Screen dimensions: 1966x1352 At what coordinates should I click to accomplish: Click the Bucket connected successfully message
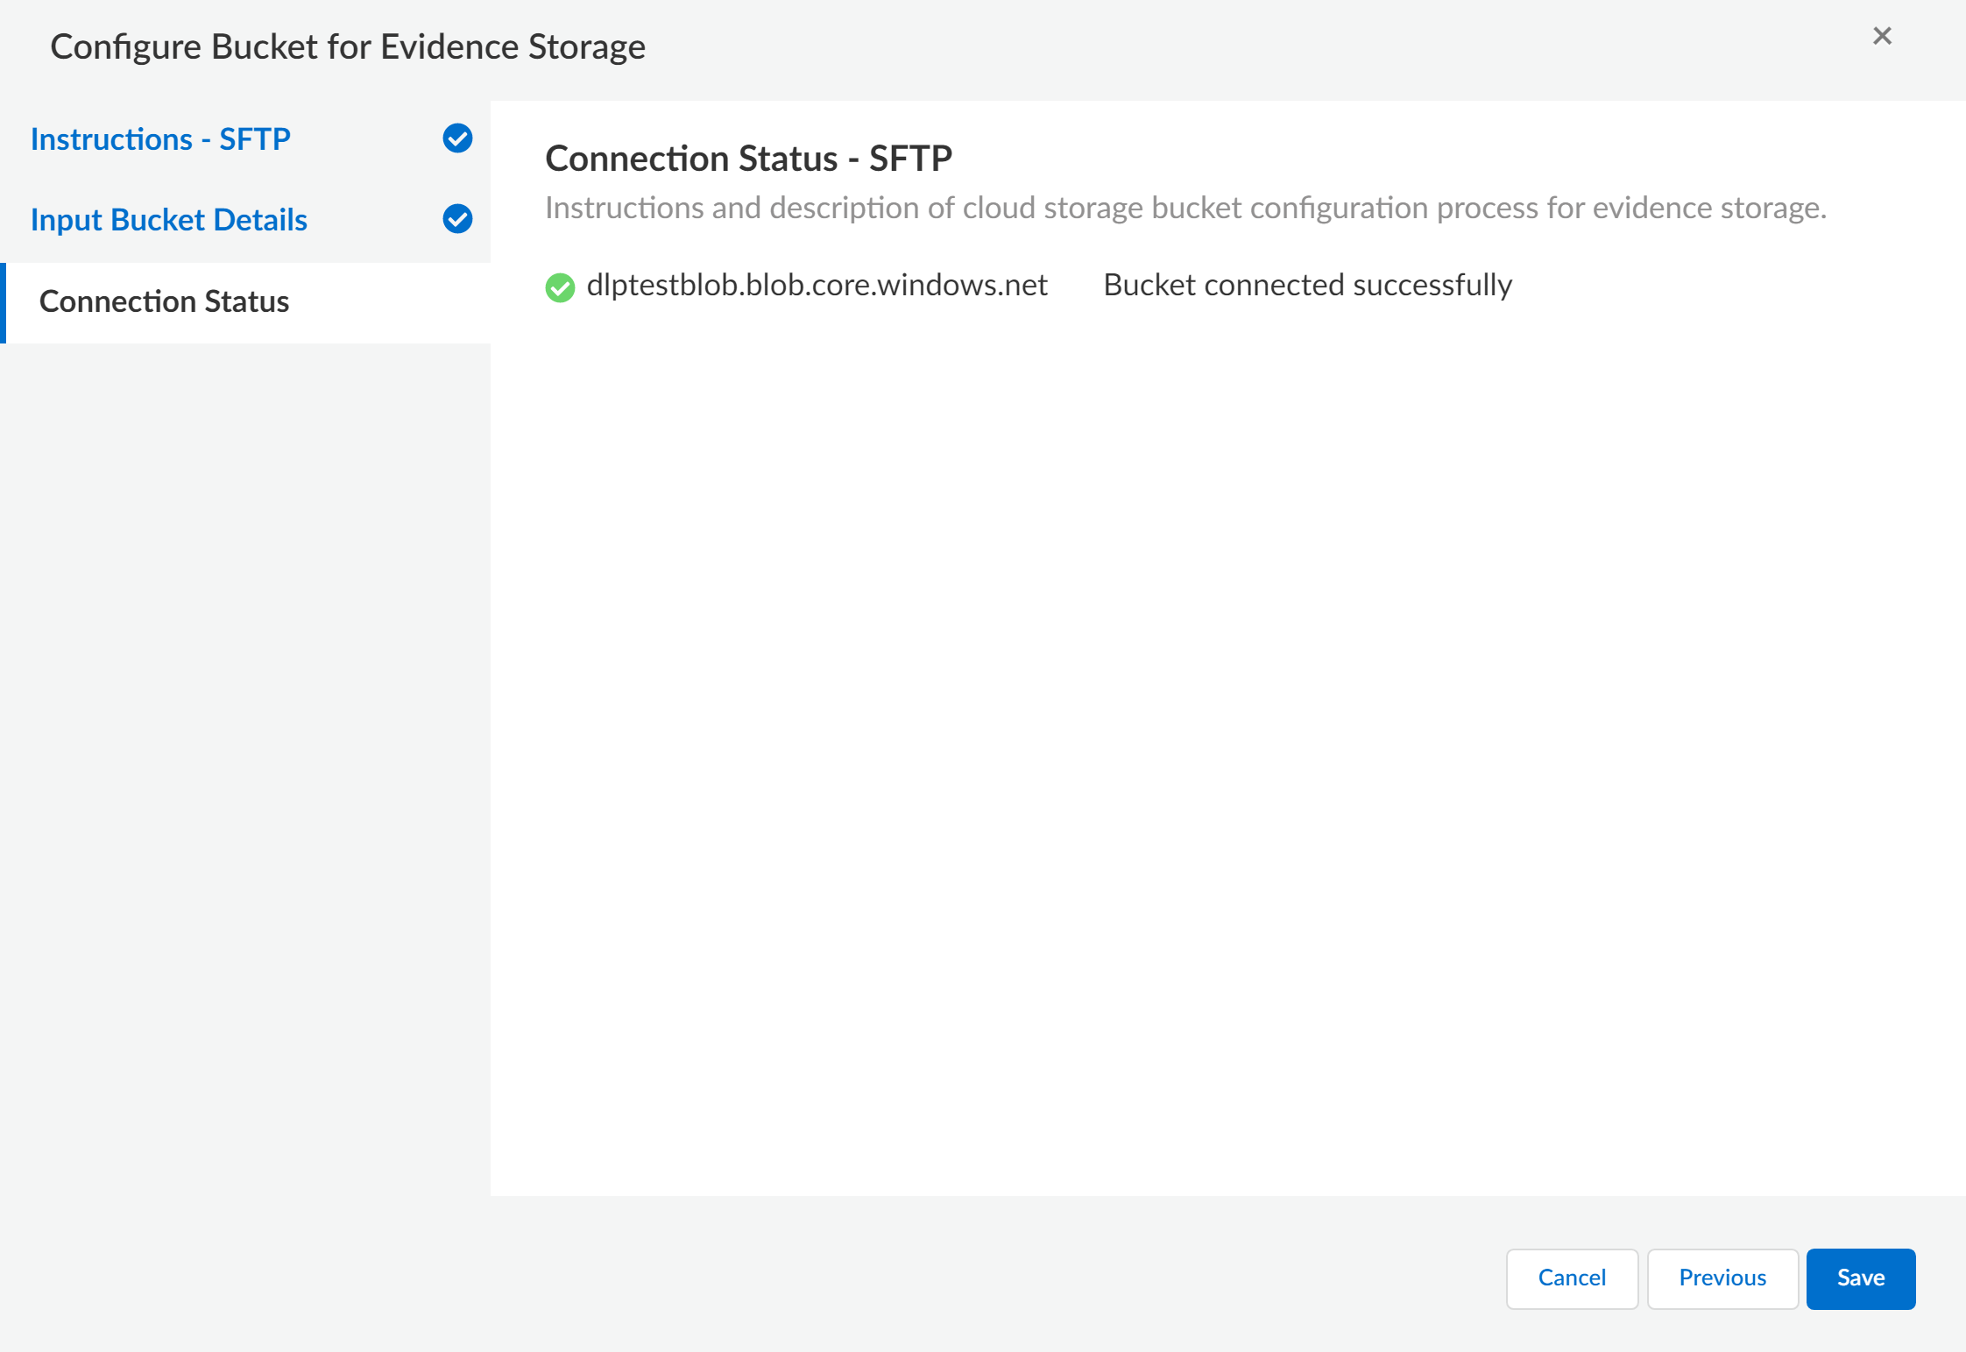(x=1307, y=285)
